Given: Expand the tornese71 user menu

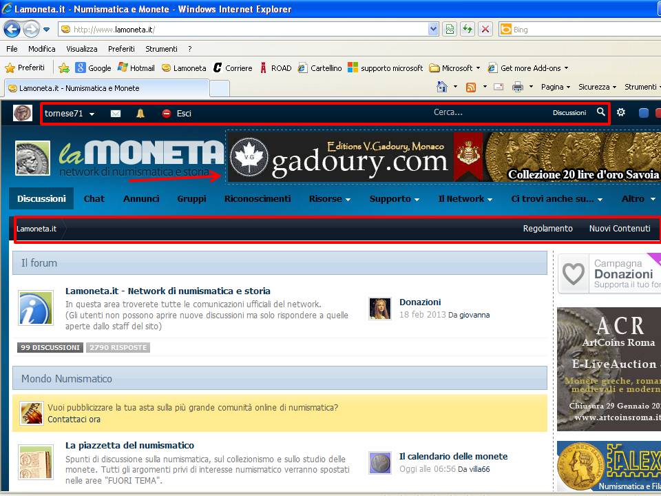Looking at the screenshot, I should (70, 114).
